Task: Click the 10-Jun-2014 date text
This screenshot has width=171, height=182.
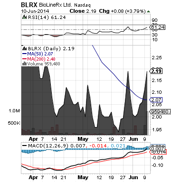Action: click(35, 11)
